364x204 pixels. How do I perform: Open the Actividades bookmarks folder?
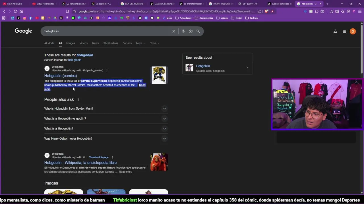coord(183,18)
